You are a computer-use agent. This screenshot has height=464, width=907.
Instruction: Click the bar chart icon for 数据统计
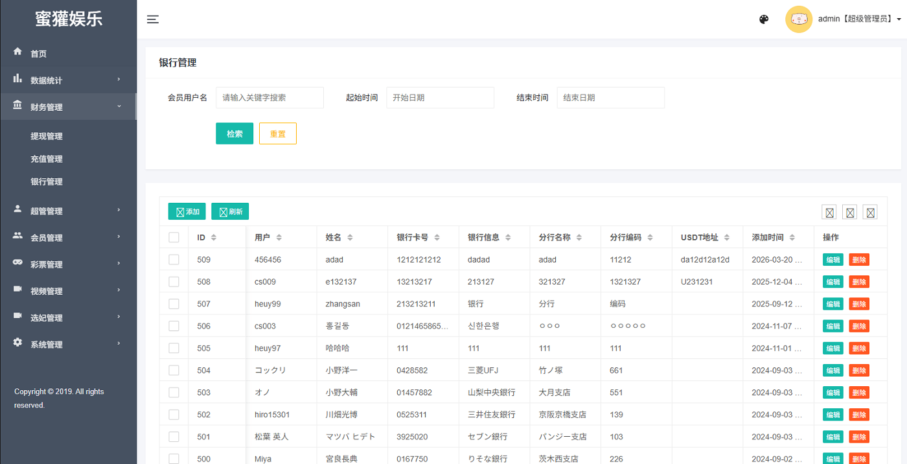click(x=17, y=78)
